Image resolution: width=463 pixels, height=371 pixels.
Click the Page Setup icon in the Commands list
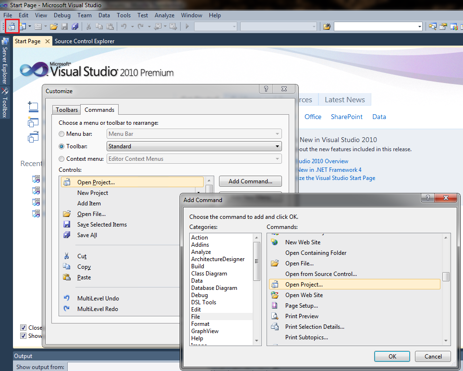point(275,305)
